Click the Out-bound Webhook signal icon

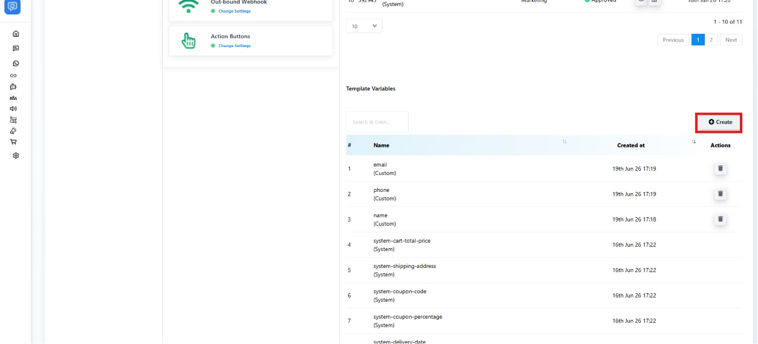point(189,6)
